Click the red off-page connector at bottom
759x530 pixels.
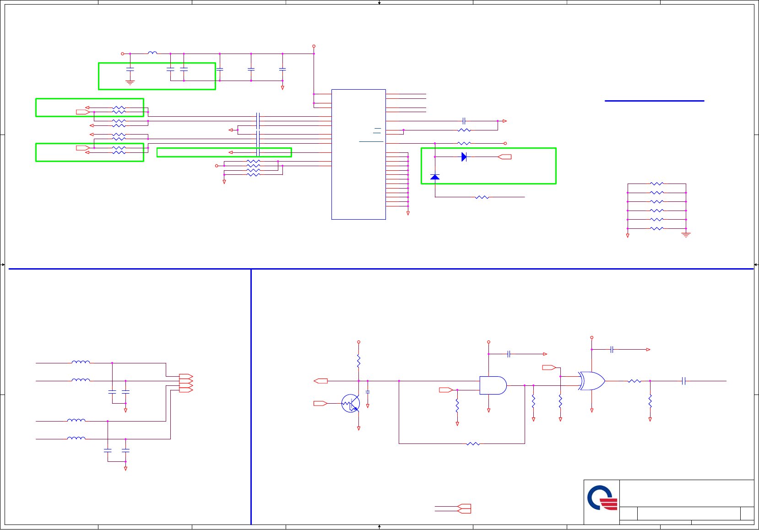[464, 508]
